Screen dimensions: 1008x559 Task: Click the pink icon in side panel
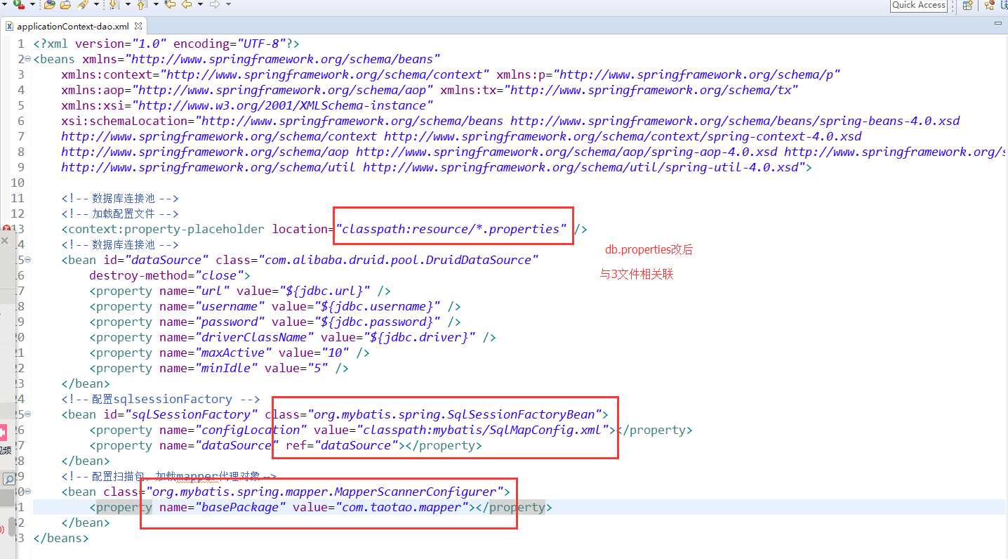(x=3, y=433)
